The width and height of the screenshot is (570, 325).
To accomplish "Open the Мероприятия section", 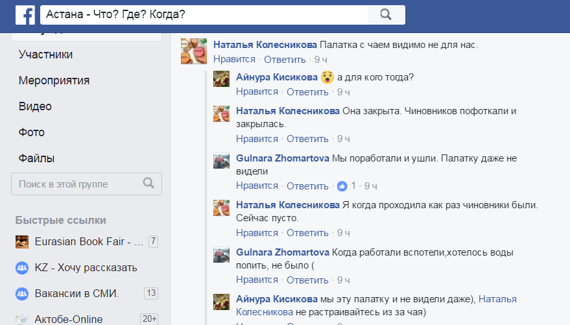I will pyautogui.click(x=54, y=80).
